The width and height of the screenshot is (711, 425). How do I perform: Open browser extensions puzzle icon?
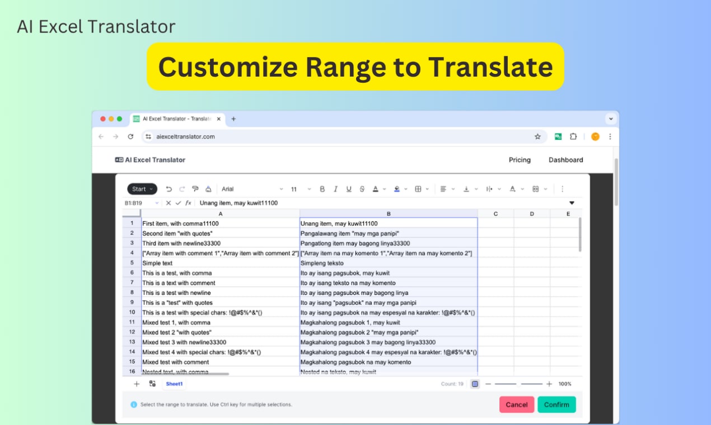(x=573, y=136)
